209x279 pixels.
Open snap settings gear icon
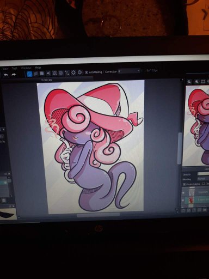73,72
